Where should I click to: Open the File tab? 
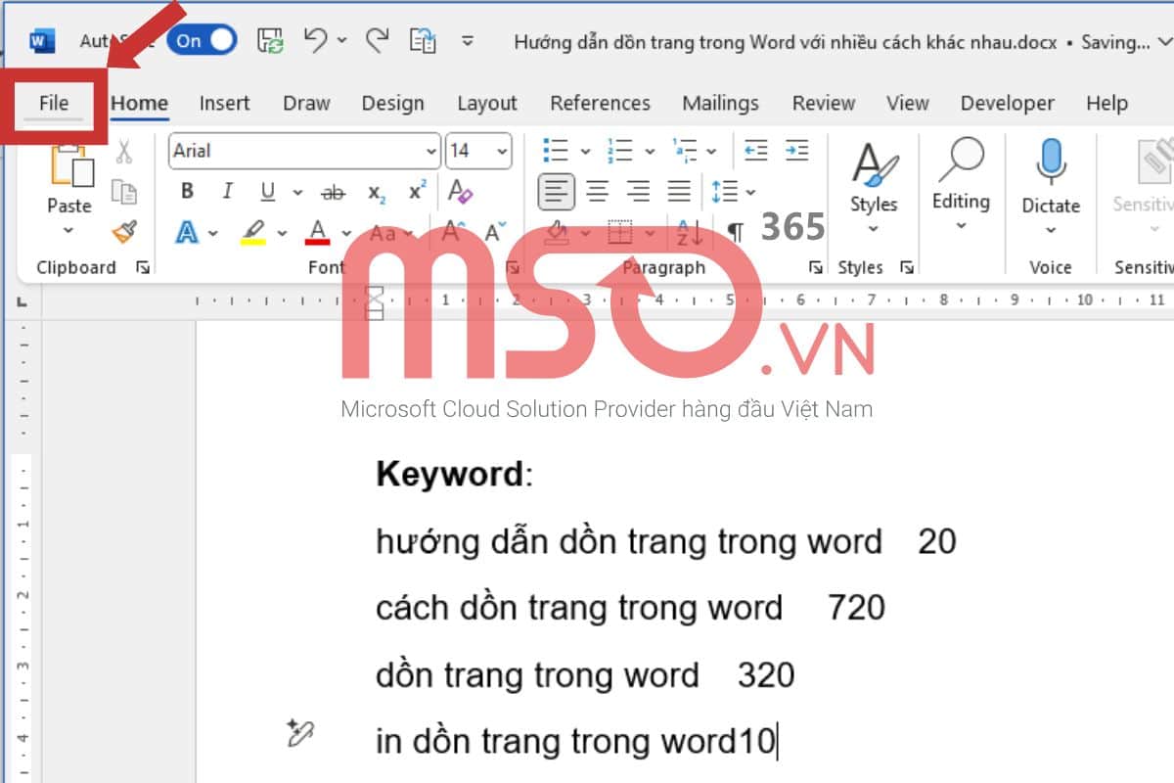click(x=54, y=103)
